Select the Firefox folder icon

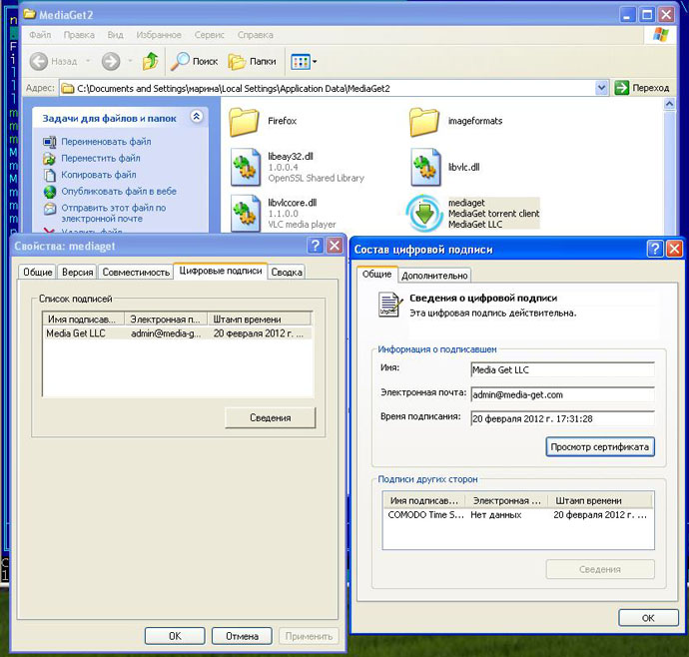(245, 121)
